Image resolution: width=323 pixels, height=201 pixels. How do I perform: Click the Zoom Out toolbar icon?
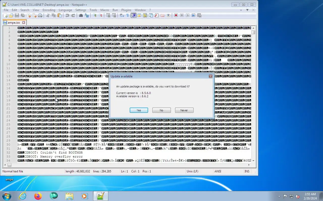[100, 15]
